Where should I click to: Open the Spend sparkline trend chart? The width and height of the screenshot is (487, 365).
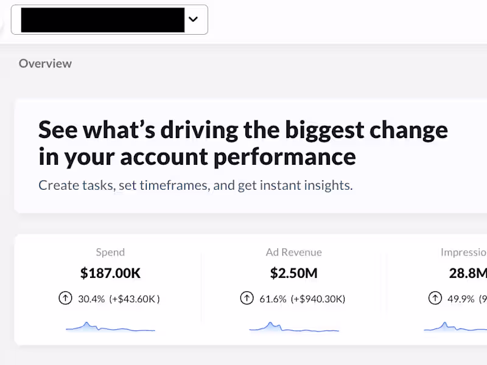(110, 327)
